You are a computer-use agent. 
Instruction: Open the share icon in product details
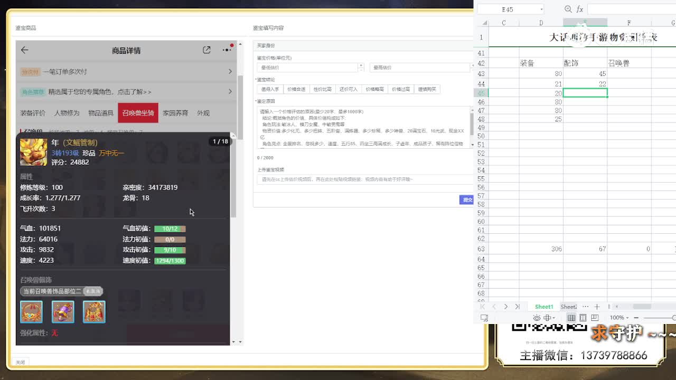[x=206, y=50]
